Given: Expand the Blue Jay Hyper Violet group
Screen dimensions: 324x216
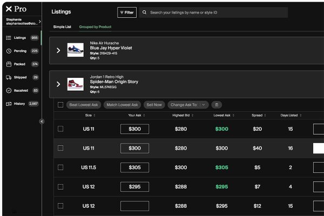Looking at the screenshot, I should tap(58, 50).
